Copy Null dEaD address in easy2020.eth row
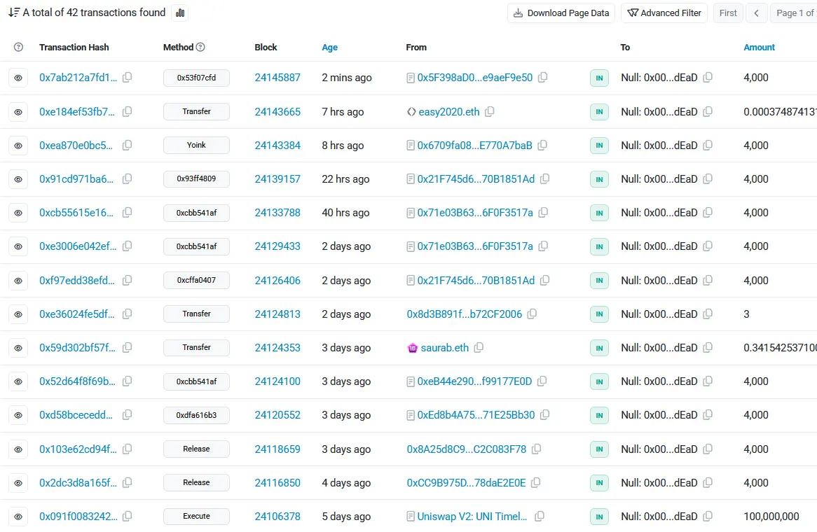 coord(708,111)
